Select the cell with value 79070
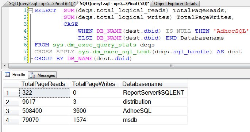The width and height of the screenshot is (250, 132). tap(45, 120)
